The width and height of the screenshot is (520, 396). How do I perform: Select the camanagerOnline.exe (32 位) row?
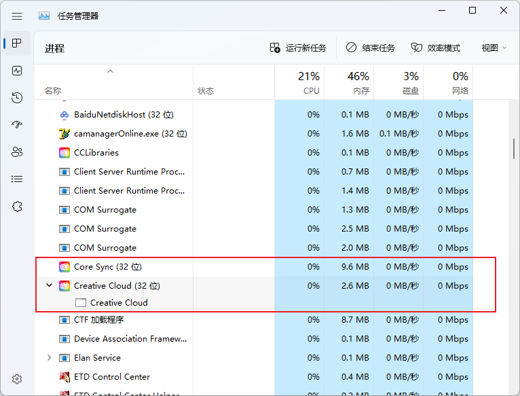[x=254, y=134]
